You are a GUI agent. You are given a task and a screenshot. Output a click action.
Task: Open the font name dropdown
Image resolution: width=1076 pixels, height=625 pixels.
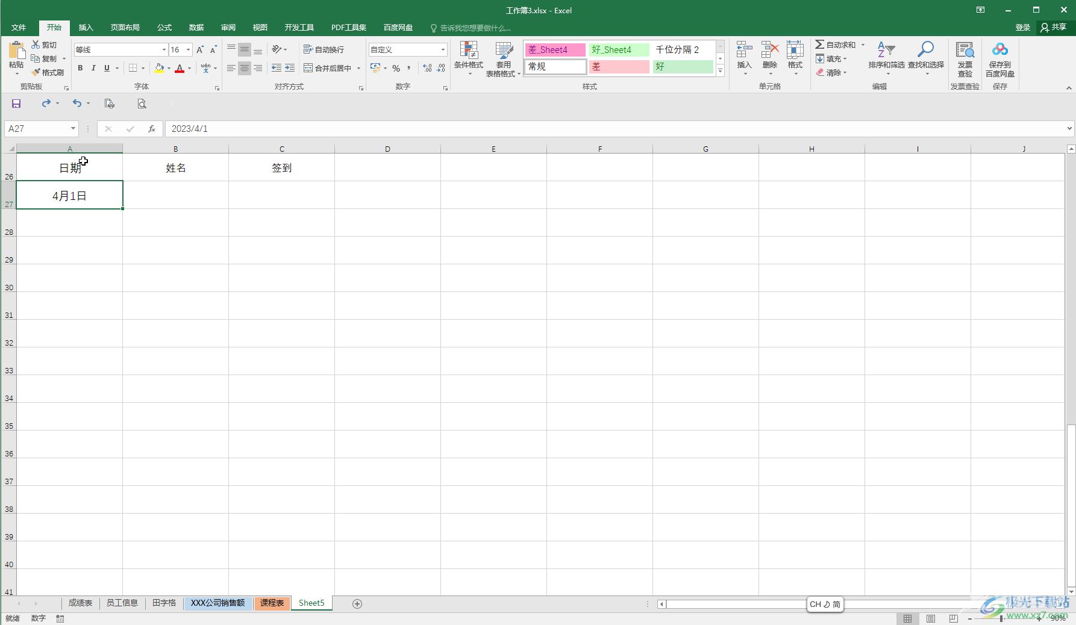pyautogui.click(x=164, y=49)
